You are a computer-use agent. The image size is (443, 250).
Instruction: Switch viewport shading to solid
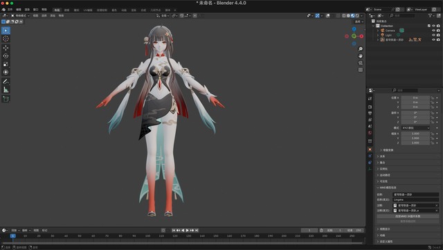[348, 15]
